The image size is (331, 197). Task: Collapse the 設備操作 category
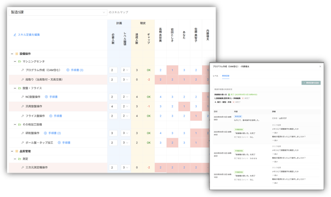11,54
